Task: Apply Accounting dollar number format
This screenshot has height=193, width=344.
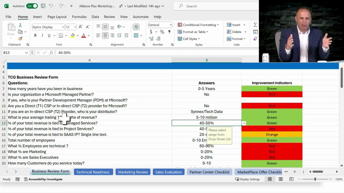Action: pos(151,32)
